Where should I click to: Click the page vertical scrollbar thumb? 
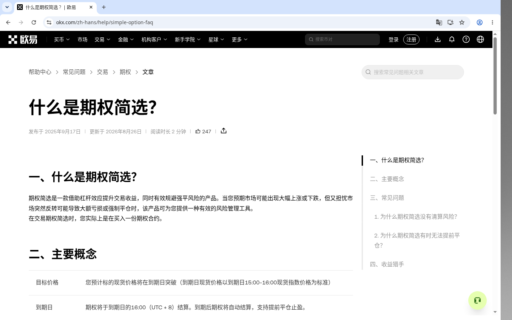[x=495, y=76]
